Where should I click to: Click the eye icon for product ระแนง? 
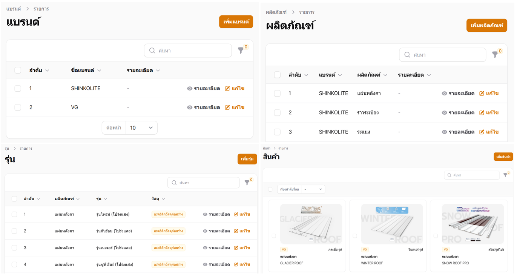tap(444, 132)
